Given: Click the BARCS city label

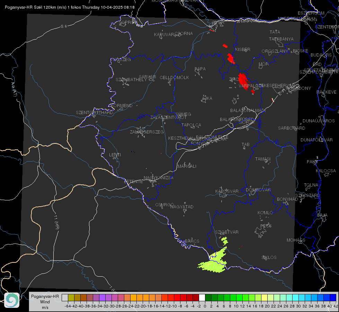Looking at the screenshot, I should click(x=192, y=241).
